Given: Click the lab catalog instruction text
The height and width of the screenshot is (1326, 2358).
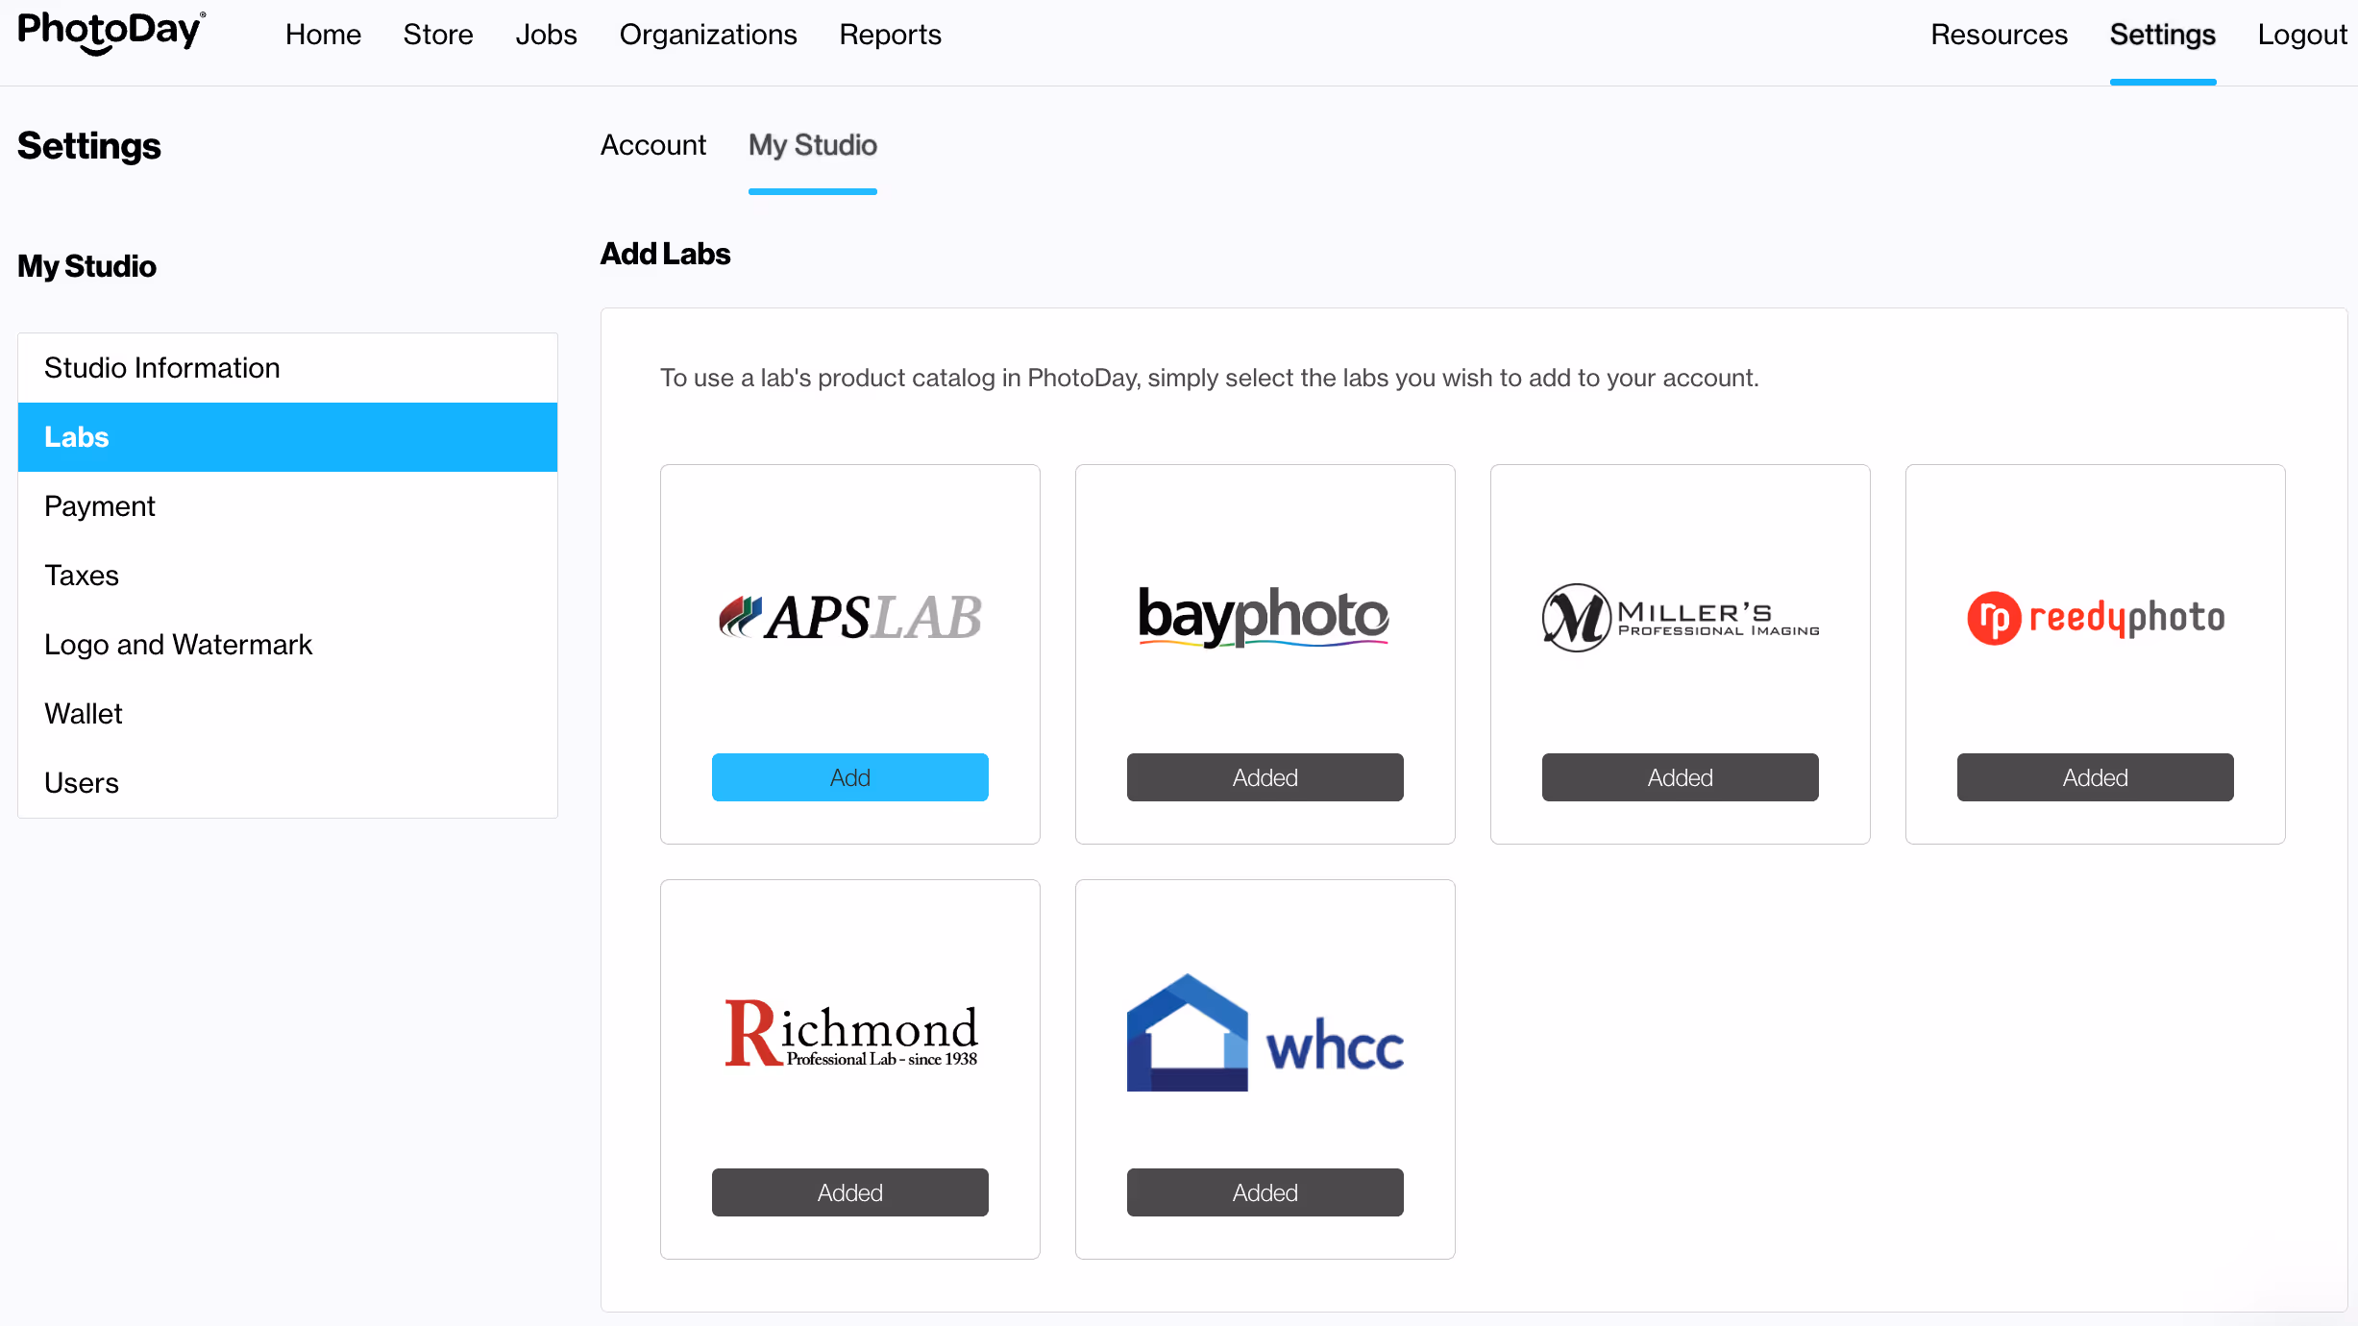Looking at the screenshot, I should tap(1209, 378).
